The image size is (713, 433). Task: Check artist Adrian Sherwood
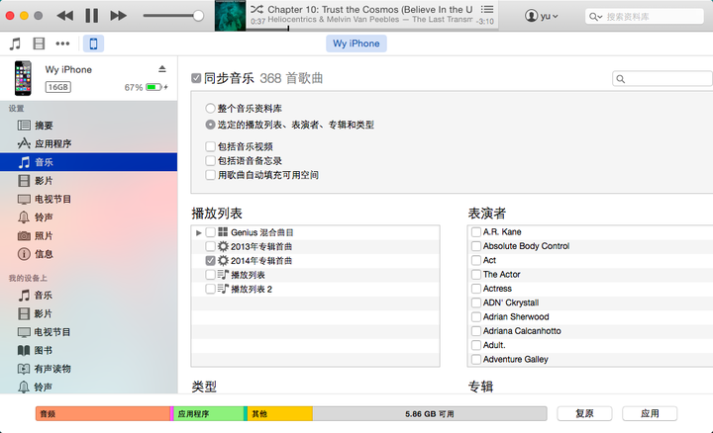(x=476, y=316)
